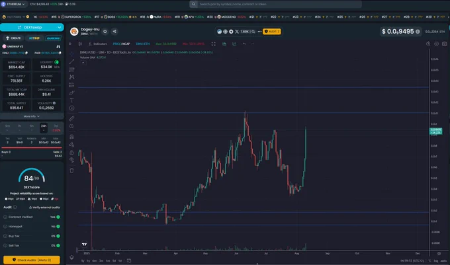
Task: Toggle auto scale on chart
Action: click(443, 260)
